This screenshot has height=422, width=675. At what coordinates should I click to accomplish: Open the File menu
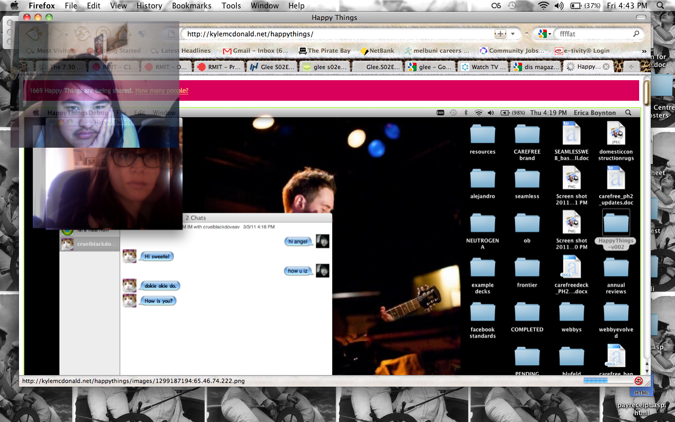click(x=71, y=6)
